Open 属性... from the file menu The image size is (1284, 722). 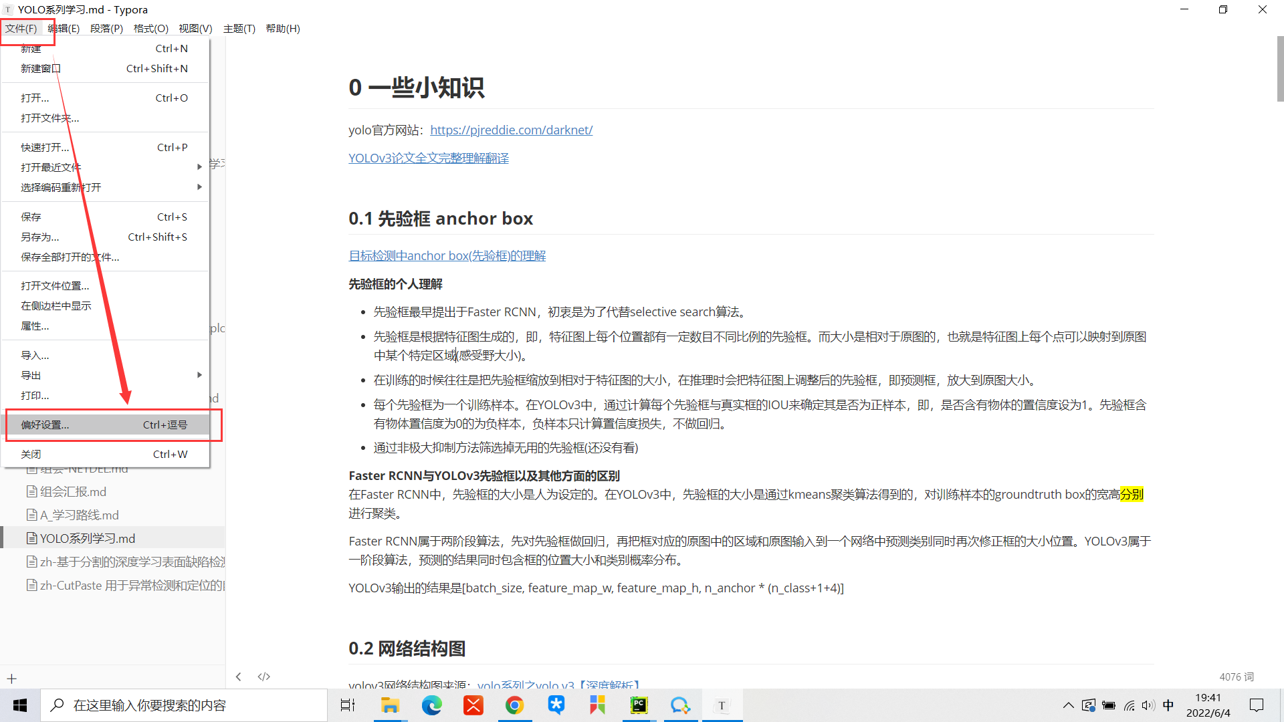point(106,326)
